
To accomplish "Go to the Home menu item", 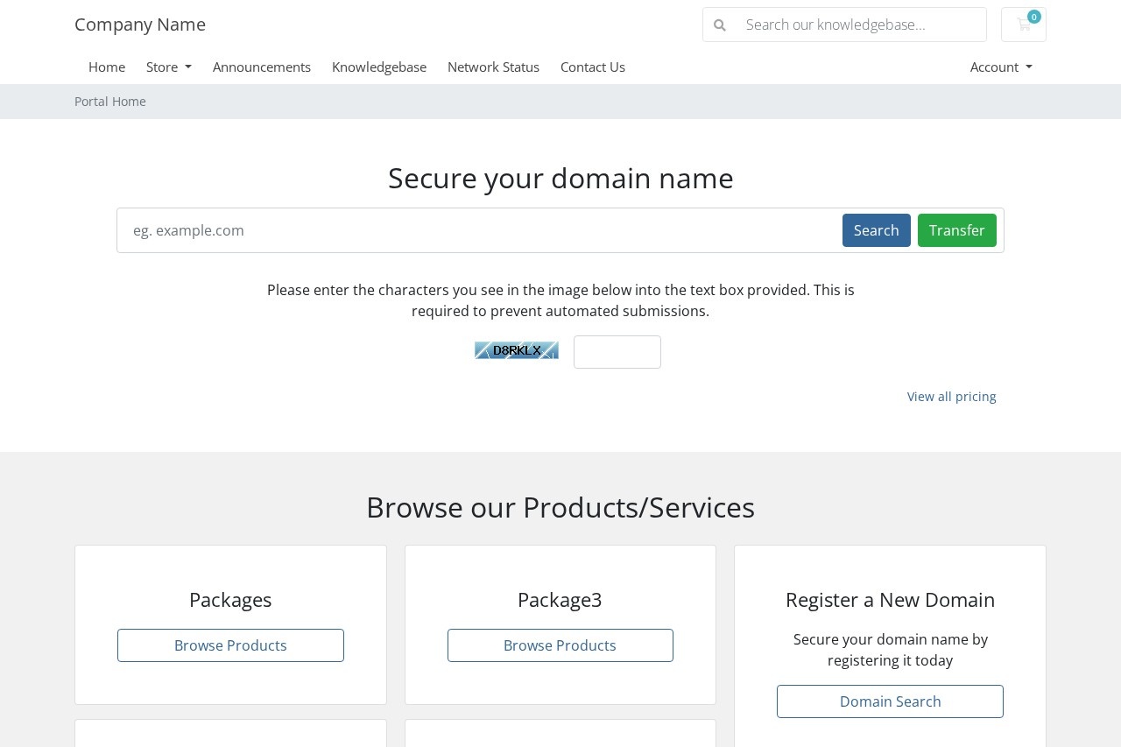I will [107, 67].
